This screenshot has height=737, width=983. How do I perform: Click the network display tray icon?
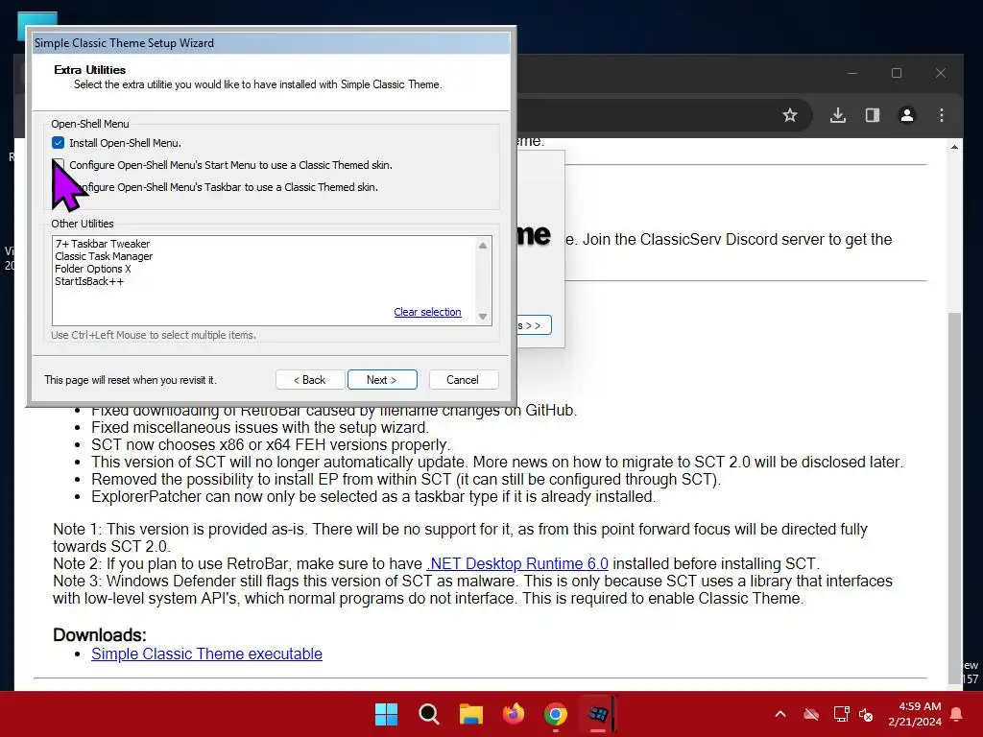(x=841, y=714)
